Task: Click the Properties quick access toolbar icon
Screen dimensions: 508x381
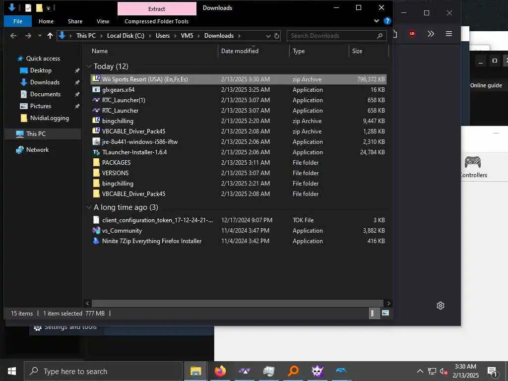Action: [28, 8]
